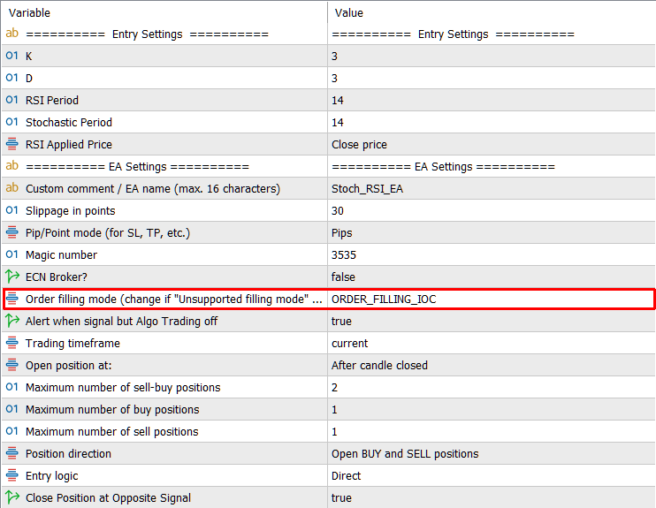Image resolution: width=656 pixels, height=508 pixels.
Task: Click the enum icon beside Order filling mode
Action: point(12,299)
